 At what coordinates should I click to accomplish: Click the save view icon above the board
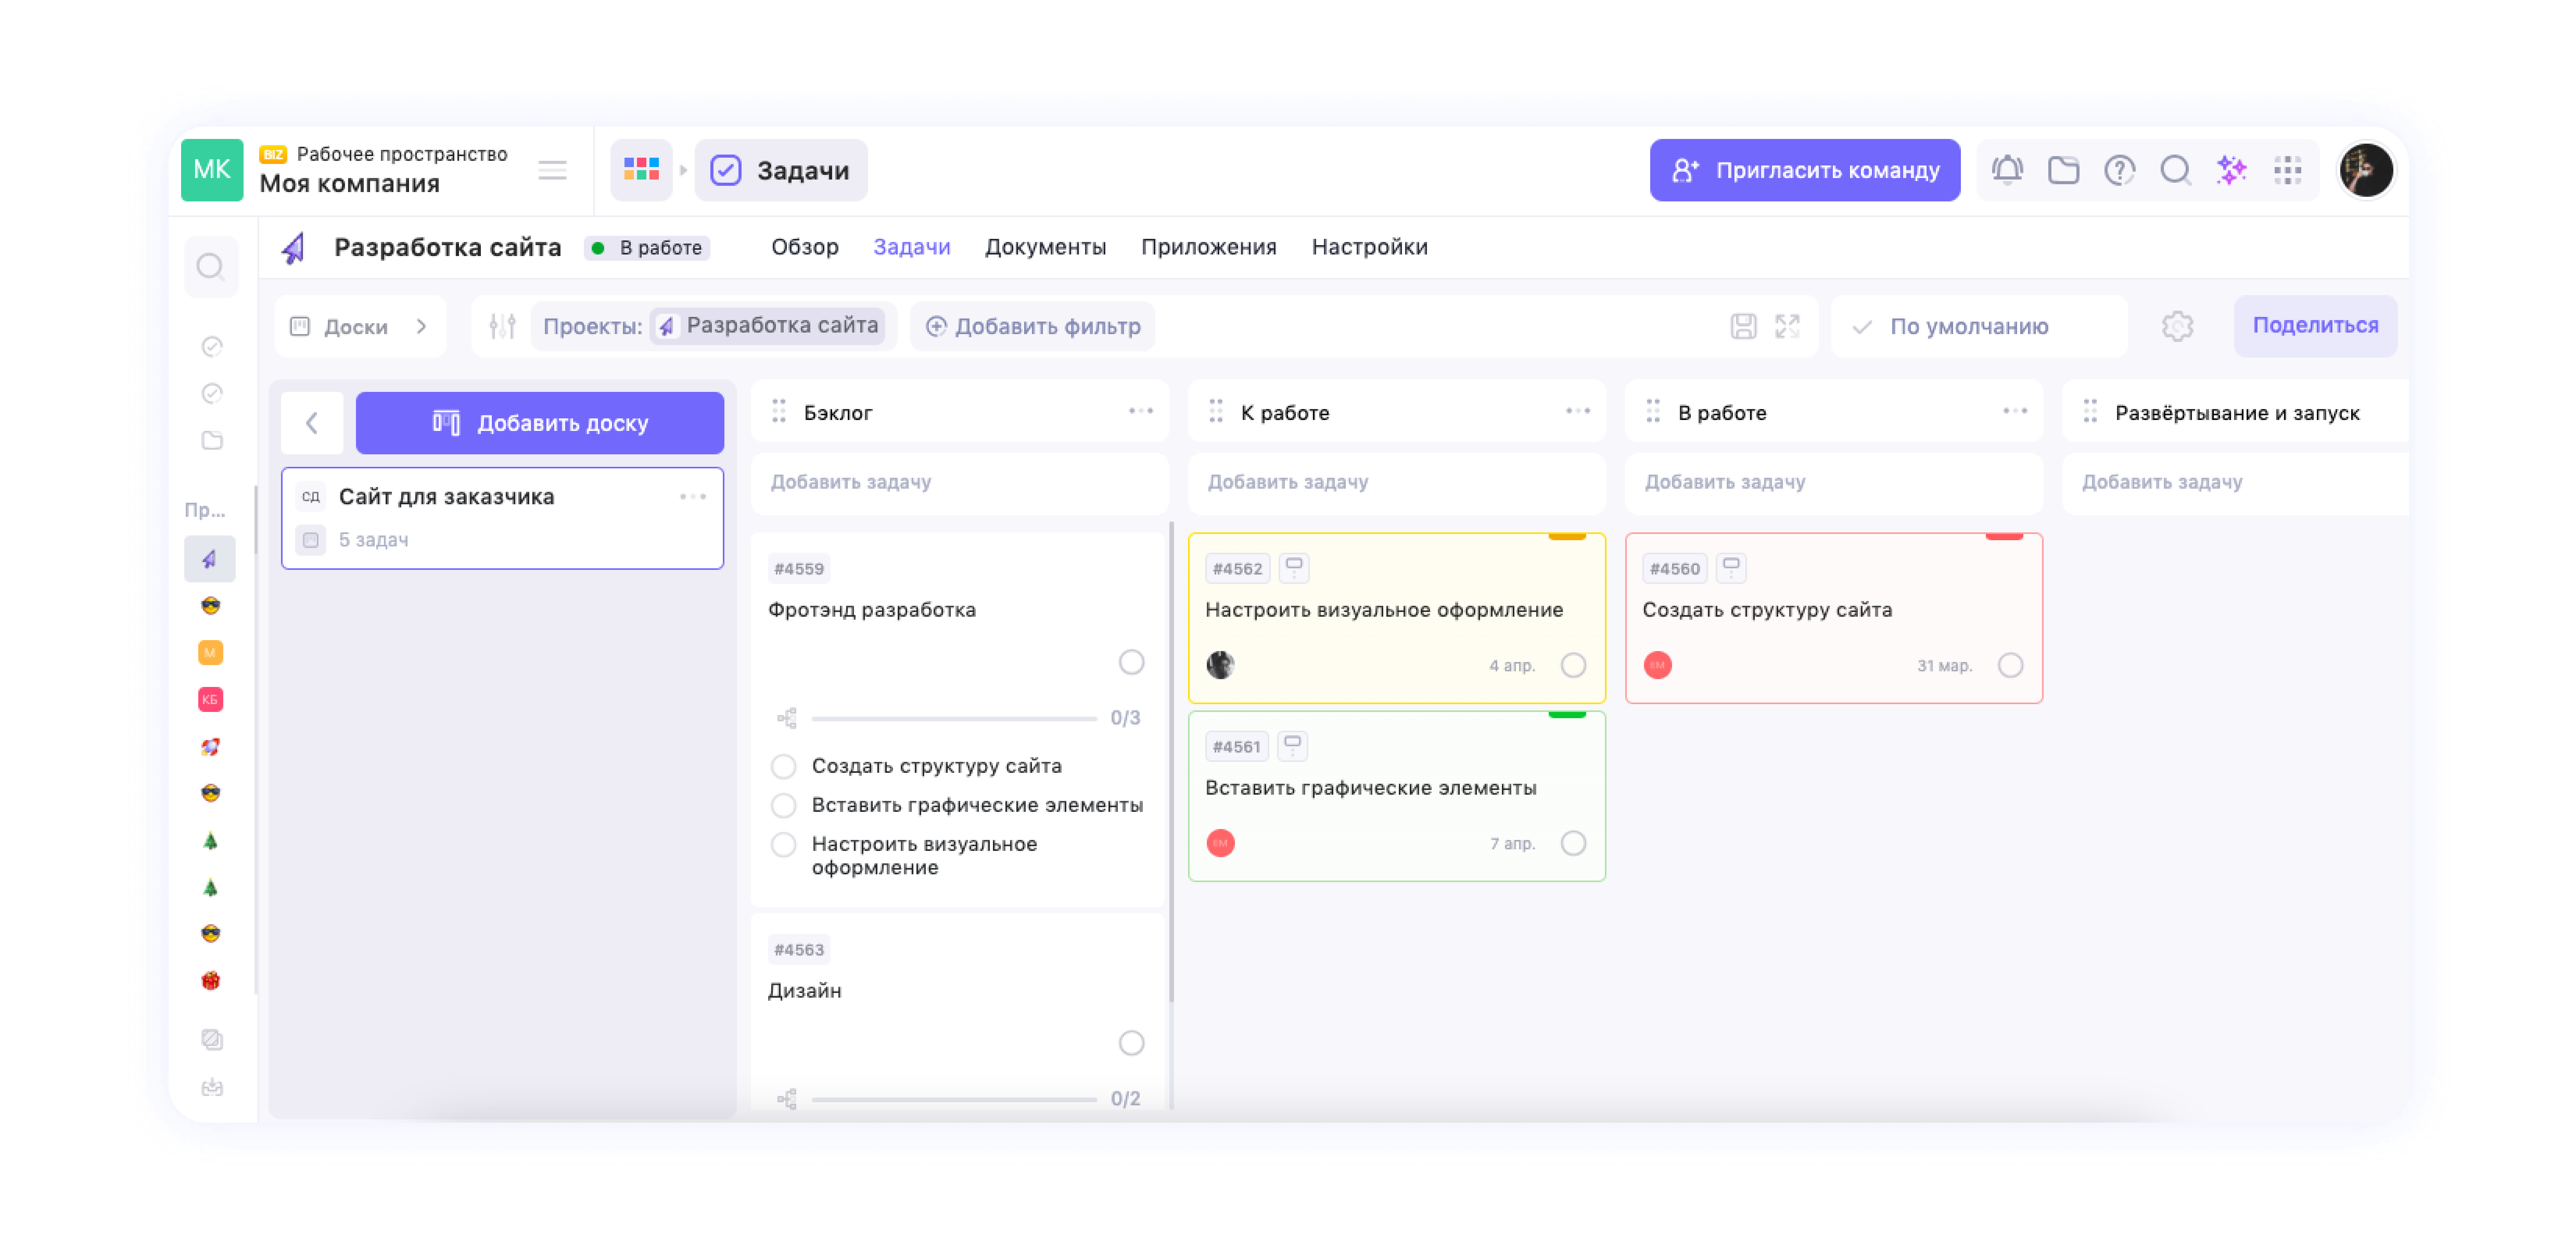[x=1745, y=326]
